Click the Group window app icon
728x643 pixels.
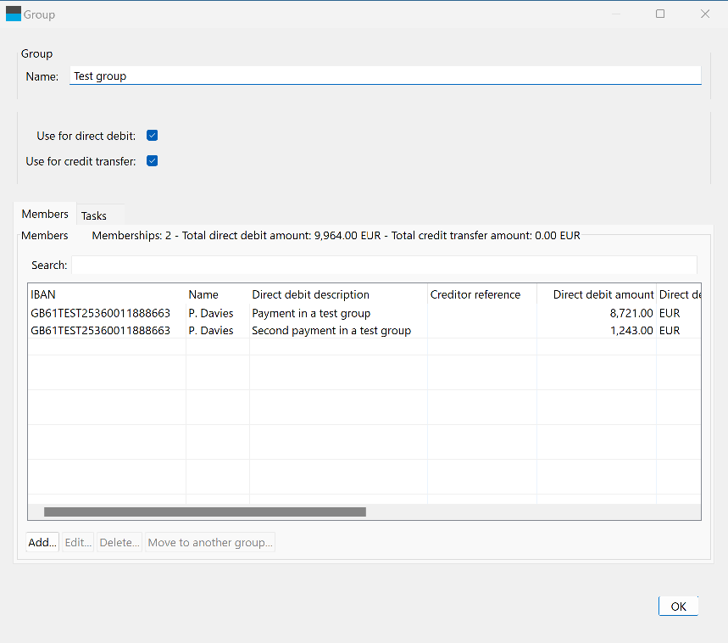14,14
